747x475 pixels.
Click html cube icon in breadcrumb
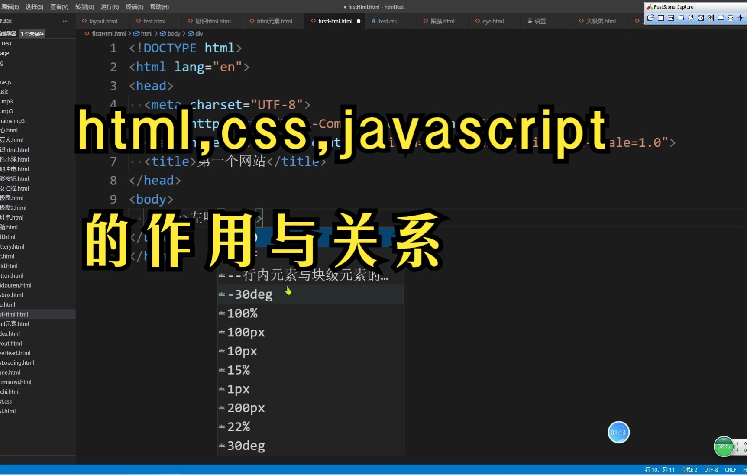(x=136, y=33)
